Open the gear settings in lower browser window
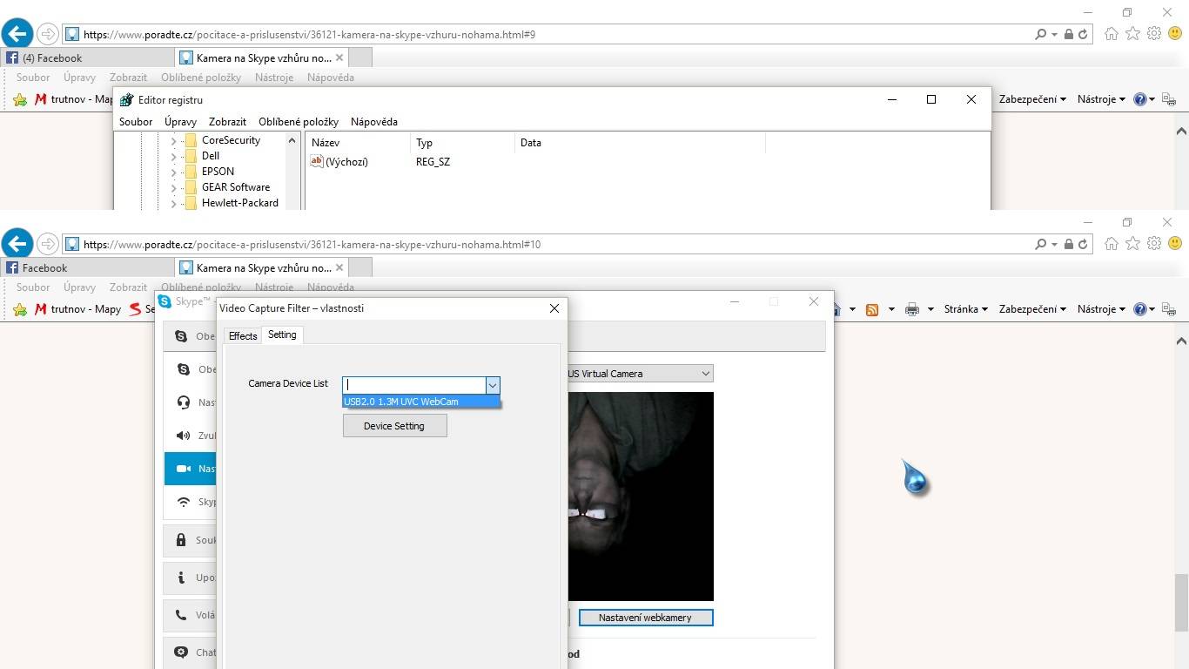 point(1154,244)
